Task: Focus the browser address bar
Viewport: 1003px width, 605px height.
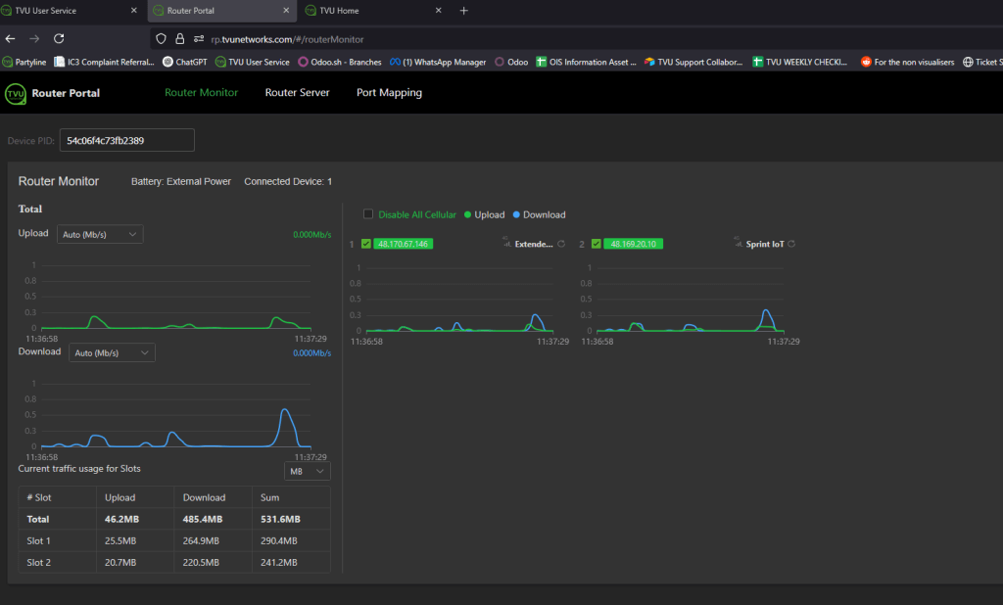Action: pyautogui.click(x=576, y=39)
